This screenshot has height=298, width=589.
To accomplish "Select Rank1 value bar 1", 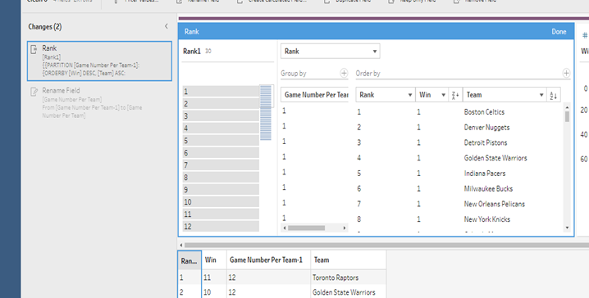I will pyautogui.click(x=221, y=92).
